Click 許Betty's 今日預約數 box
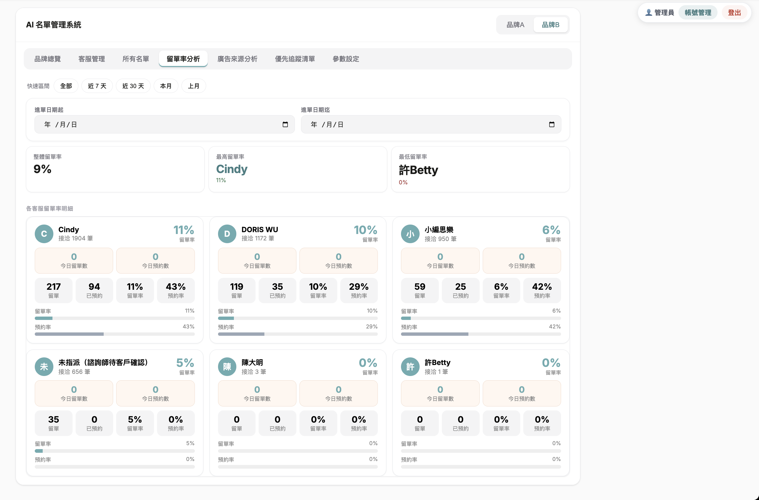 pyautogui.click(x=522, y=393)
